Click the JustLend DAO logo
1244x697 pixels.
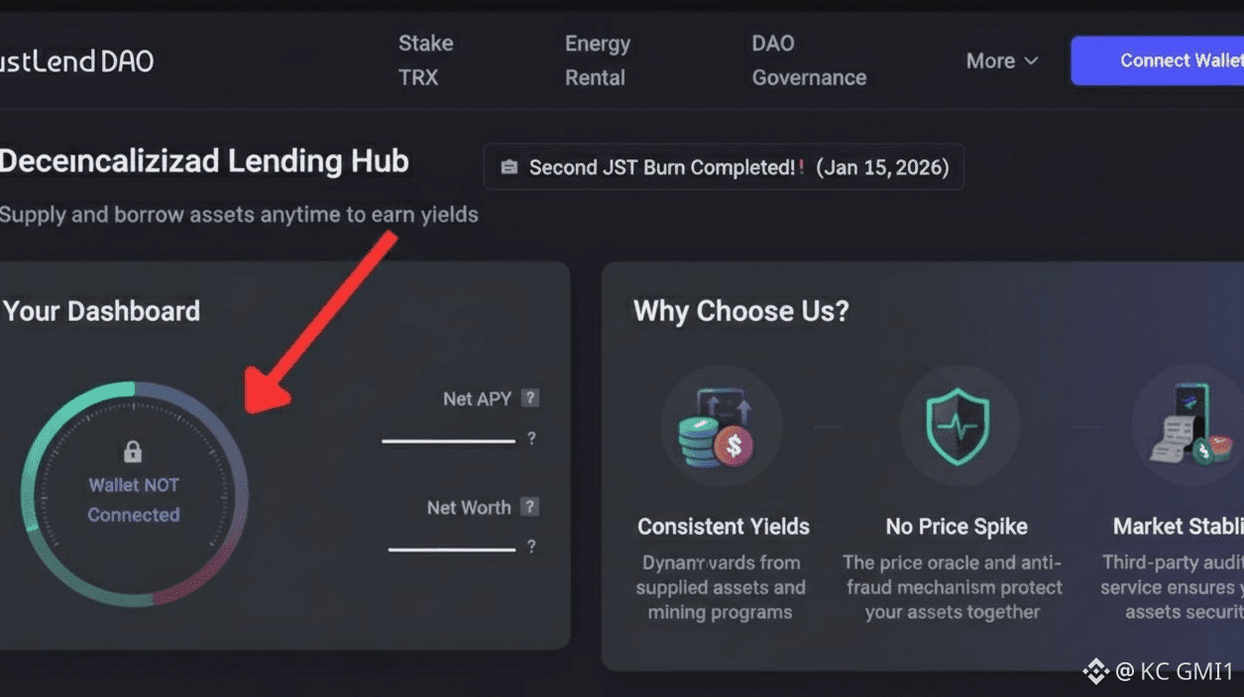pyautogui.click(x=77, y=61)
